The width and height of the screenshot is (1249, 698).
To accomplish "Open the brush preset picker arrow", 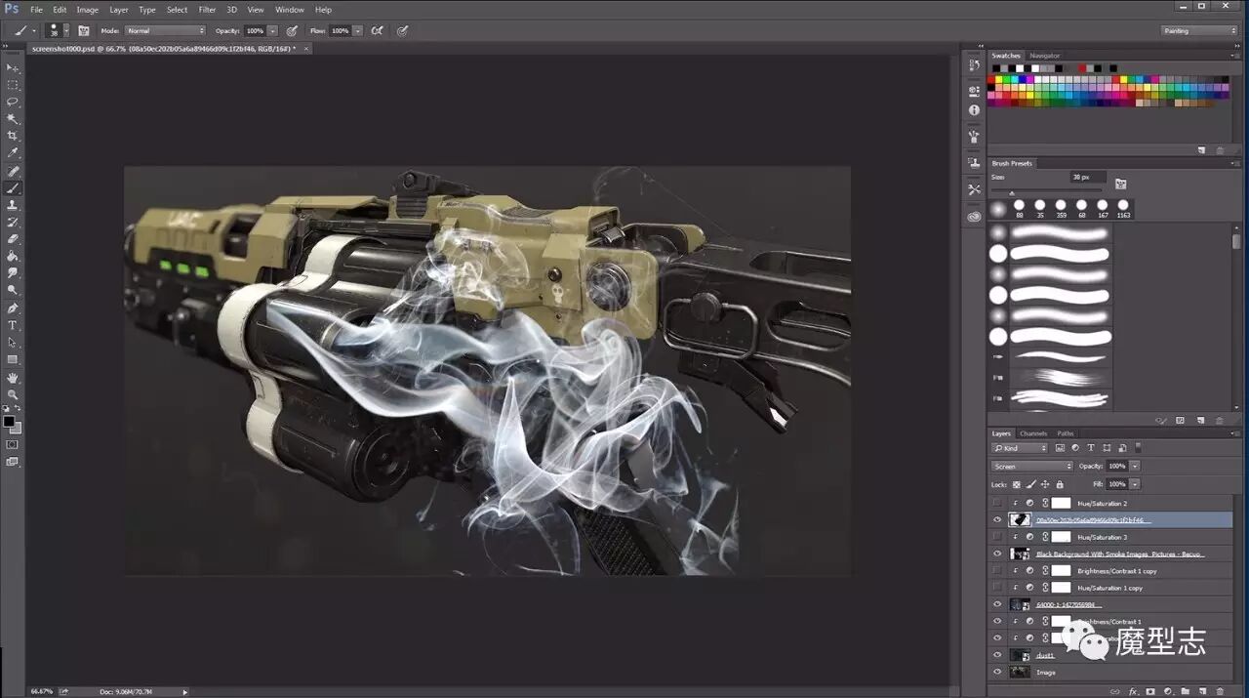I will [65, 31].
